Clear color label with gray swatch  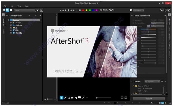[x=80, y=10]
